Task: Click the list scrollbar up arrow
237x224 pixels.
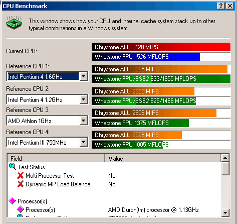Action: [x=225, y=158]
